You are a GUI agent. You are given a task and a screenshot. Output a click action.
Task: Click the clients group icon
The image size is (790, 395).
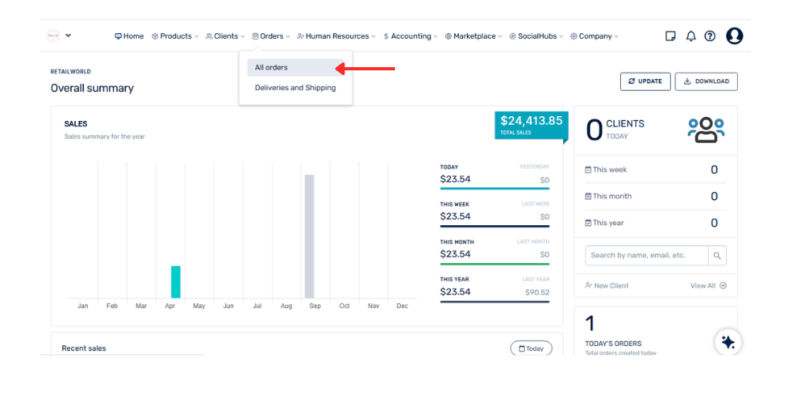tap(705, 130)
